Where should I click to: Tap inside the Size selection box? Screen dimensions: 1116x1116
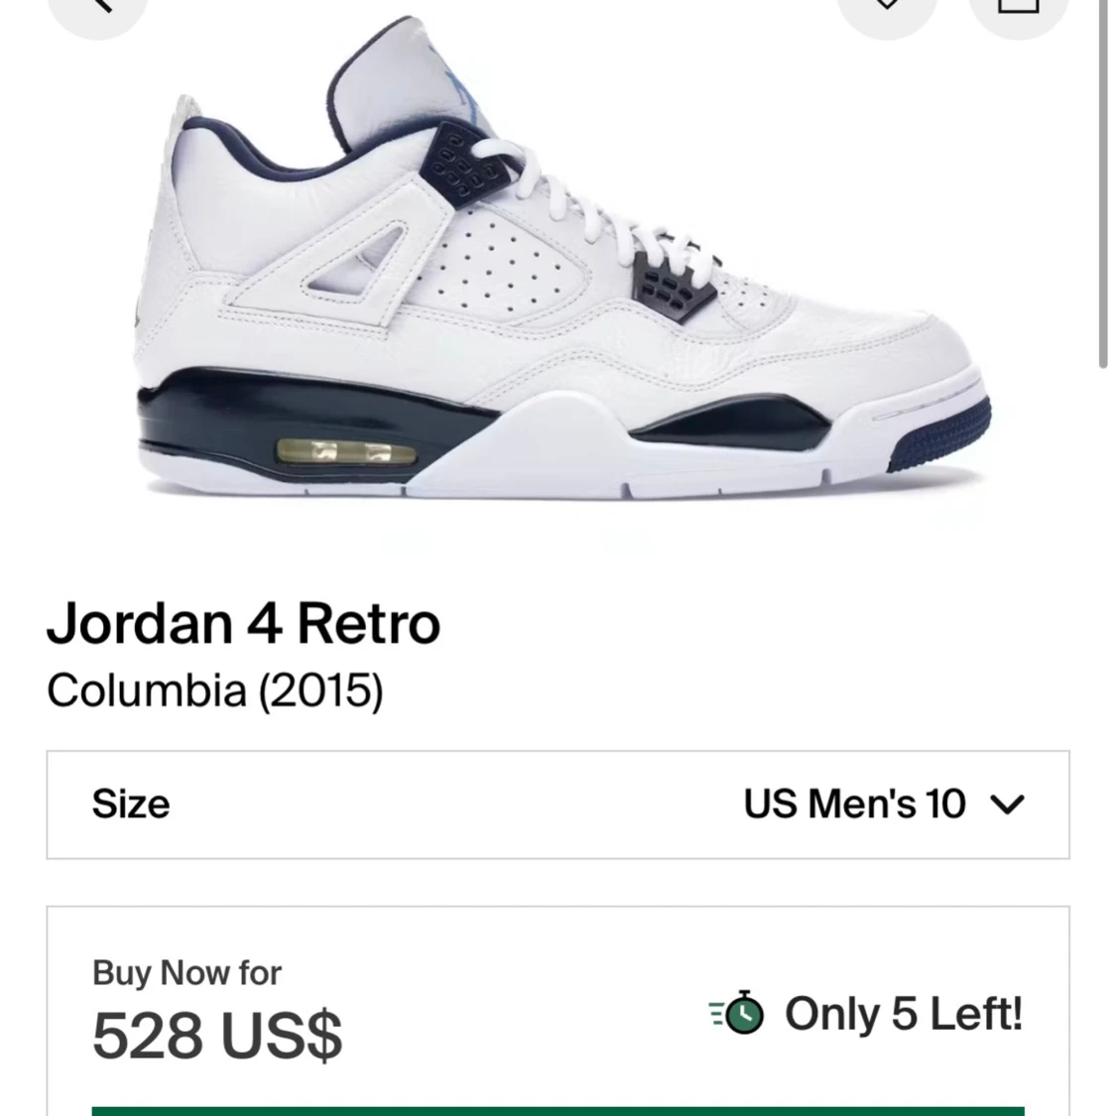(558, 805)
